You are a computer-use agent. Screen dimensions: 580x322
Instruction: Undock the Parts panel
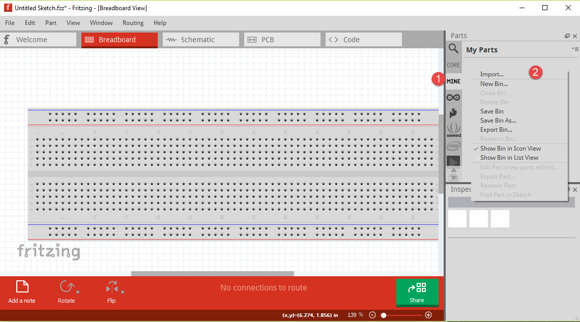[x=567, y=36]
